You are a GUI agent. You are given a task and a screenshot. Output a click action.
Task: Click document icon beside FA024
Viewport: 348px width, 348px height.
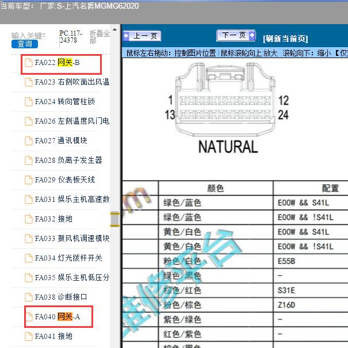click(x=28, y=102)
